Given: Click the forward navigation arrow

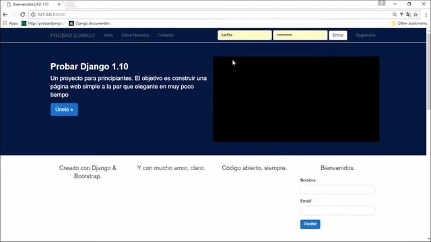Looking at the screenshot, I should (14, 15).
